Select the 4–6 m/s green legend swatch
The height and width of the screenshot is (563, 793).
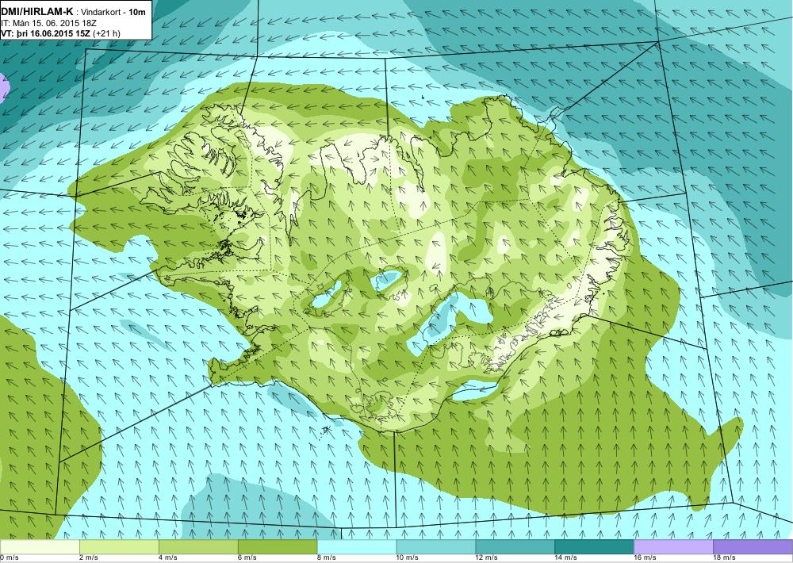[x=198, y=547]
